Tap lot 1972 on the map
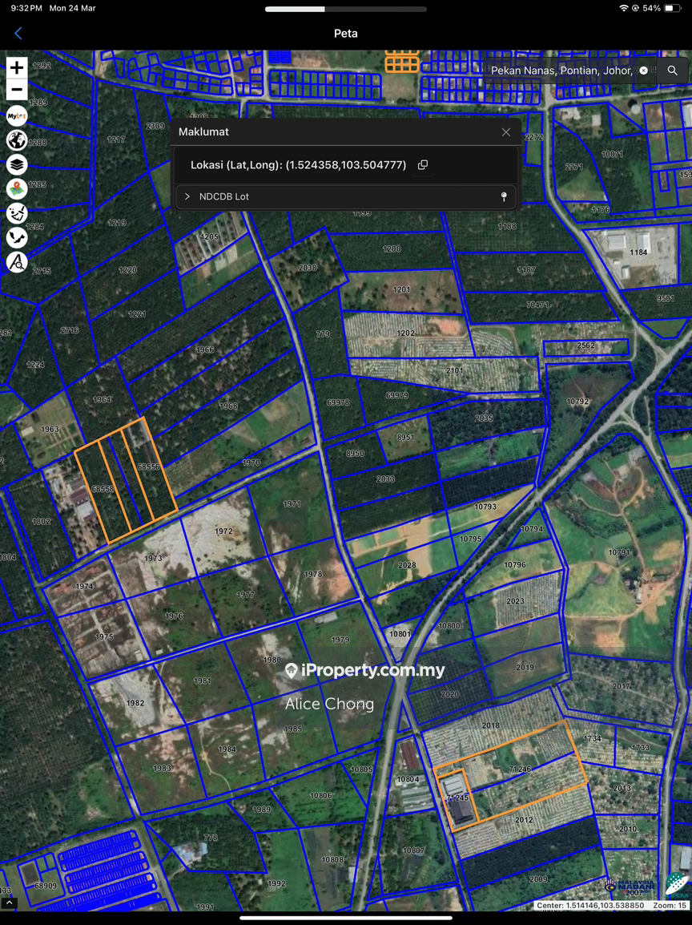 [x=223, y=531]
